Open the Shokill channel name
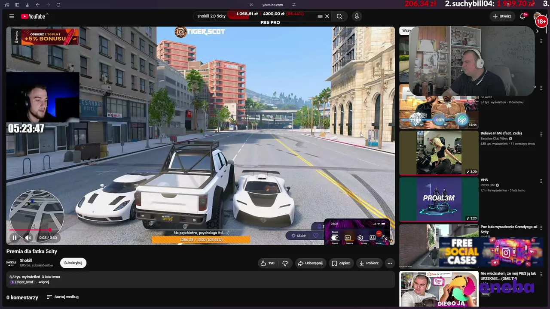Viewport: 550px width, 309px height. pos(26,261)
